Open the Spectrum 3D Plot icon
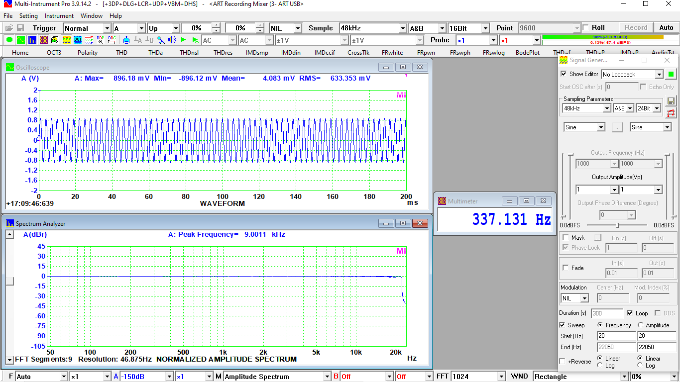This screenshot has width=680, height=382. tap(54, 40)
